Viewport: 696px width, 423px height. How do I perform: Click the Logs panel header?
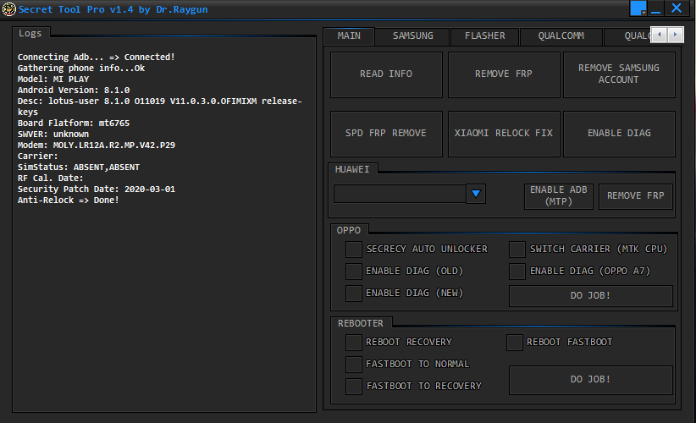click(x=30, y=33)
